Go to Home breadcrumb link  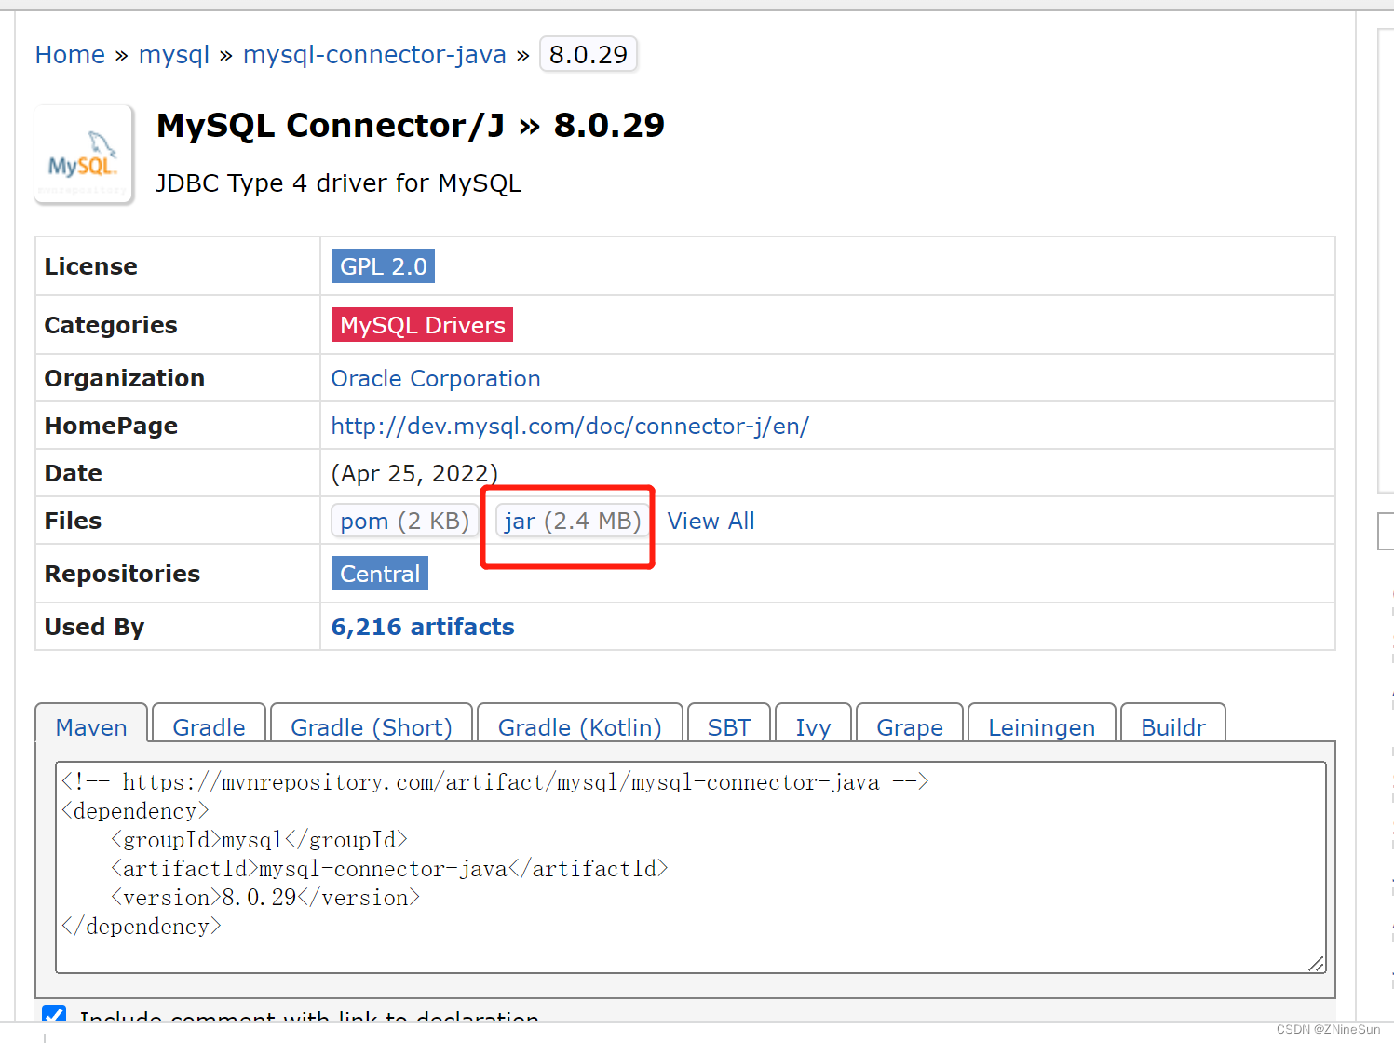point(70,55)
